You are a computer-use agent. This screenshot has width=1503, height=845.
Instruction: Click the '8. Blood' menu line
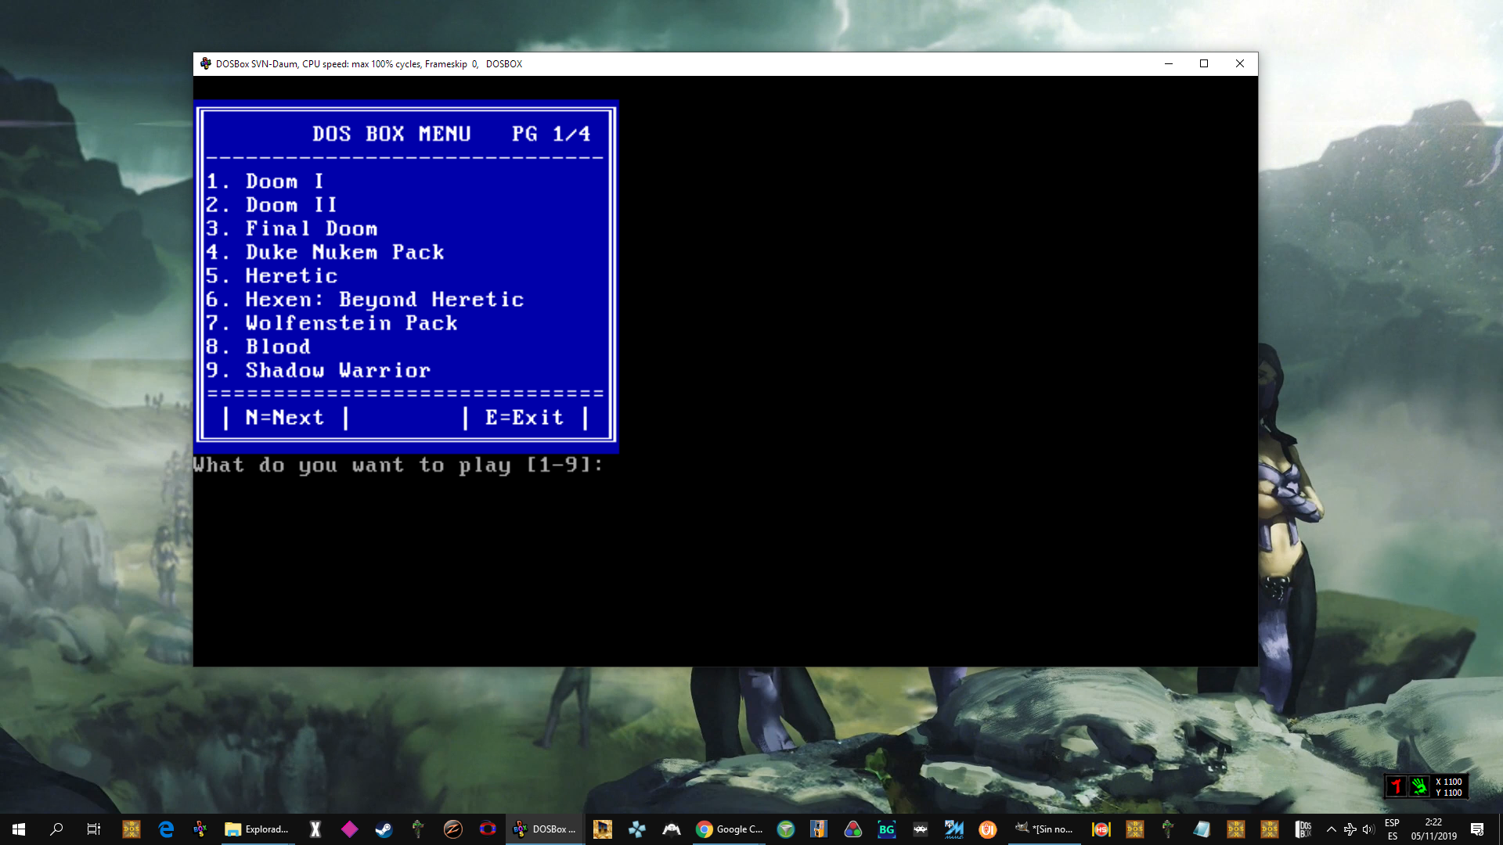coord(258,347)
